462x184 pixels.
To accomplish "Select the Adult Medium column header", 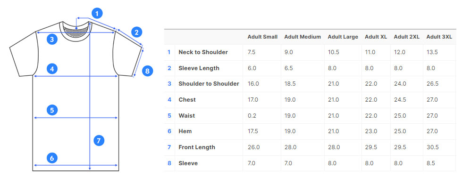I will [x=302, y=37].
